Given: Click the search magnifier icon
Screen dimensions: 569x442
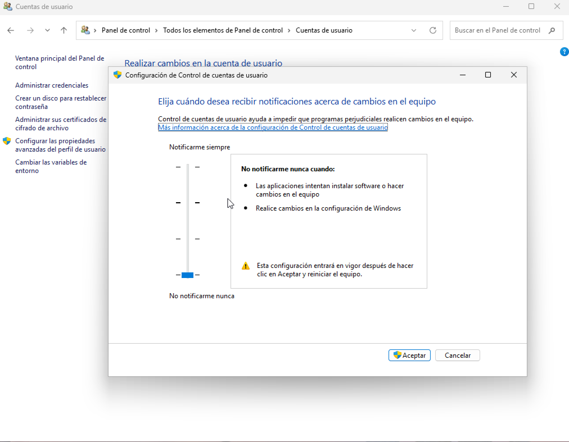Looking at the screenshot, I should (552, 30).
